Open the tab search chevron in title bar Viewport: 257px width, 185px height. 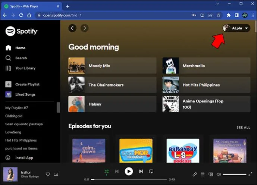[218, 3]
